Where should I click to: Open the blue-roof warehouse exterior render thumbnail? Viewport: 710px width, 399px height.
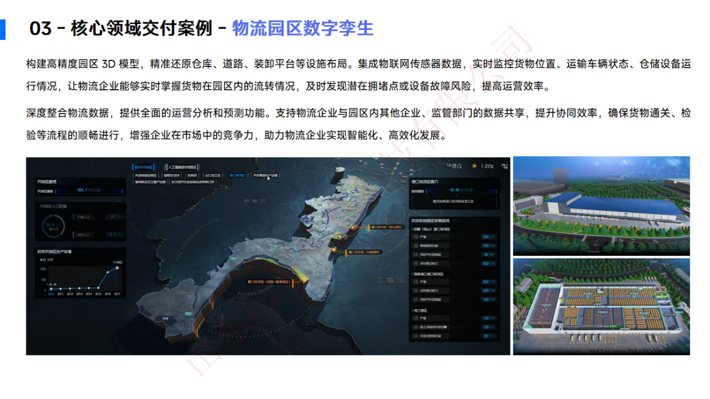[x=602, y=206]
